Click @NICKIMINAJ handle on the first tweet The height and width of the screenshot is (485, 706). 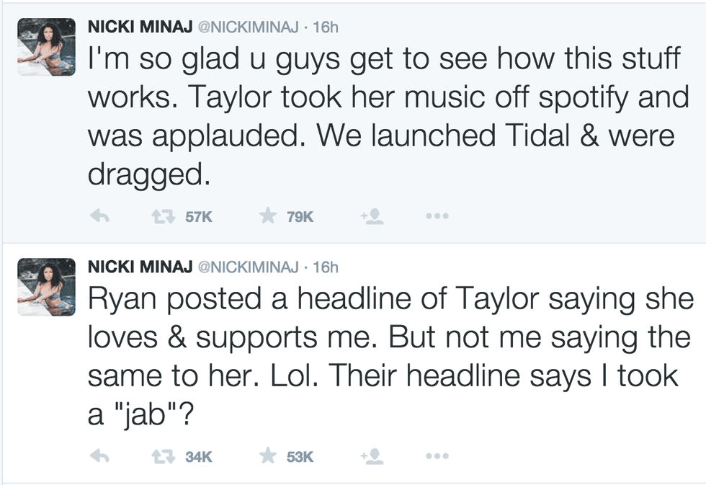click(246, 27)
